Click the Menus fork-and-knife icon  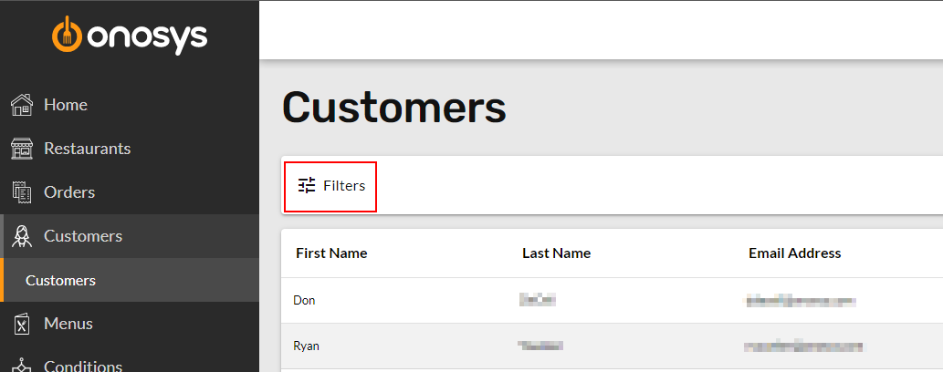pos(22,324)
